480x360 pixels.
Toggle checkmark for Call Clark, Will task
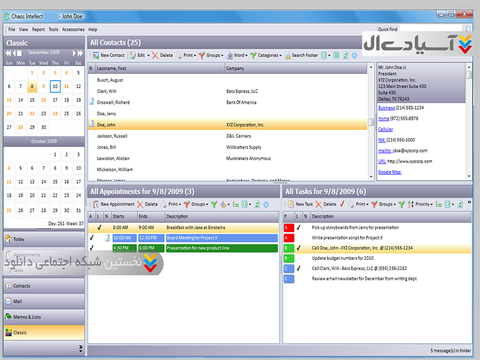pos(298,268)
